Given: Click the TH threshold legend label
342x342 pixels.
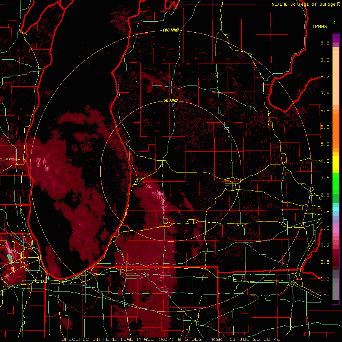Looking at the screenshot, I should coord(326,296).
